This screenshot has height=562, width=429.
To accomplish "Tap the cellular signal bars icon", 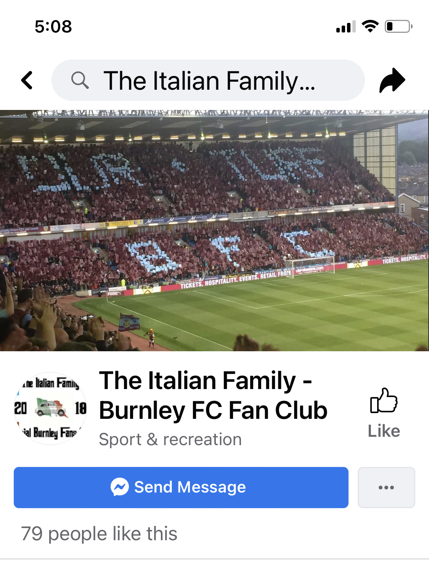I will click(346, 27).
